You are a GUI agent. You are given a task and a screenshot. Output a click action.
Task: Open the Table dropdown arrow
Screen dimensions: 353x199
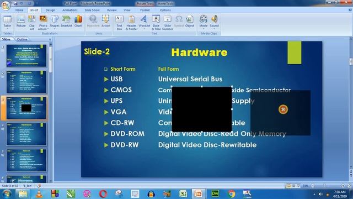[7, 29]
